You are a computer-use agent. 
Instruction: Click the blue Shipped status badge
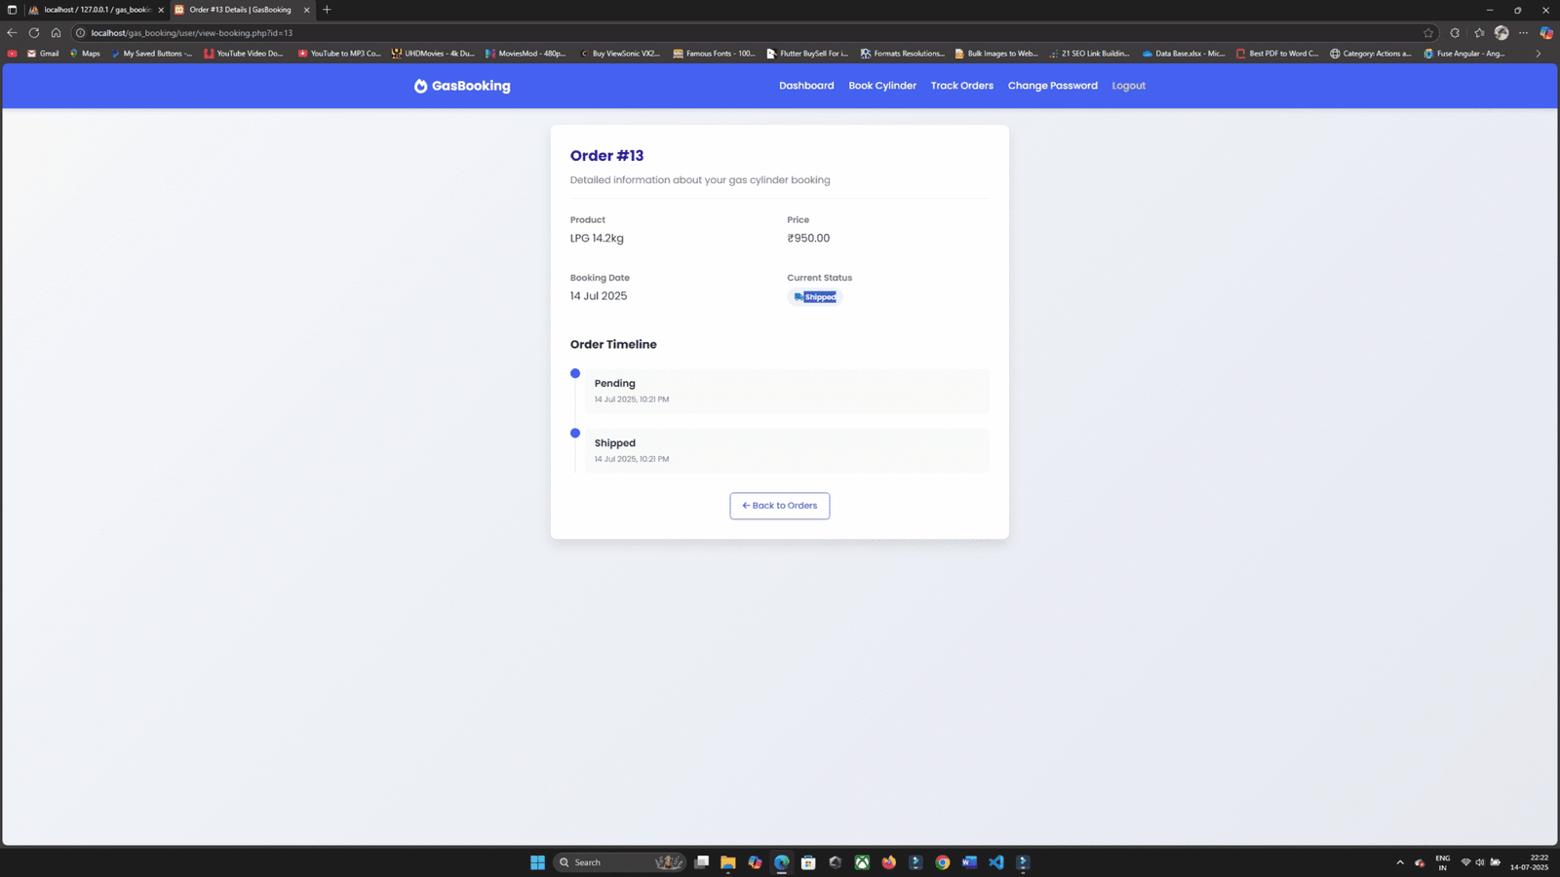(815, 296)
